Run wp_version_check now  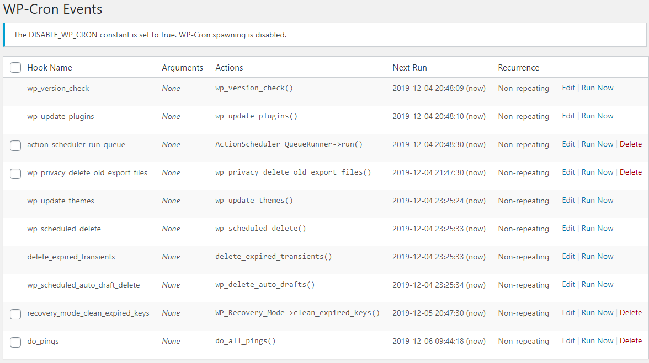point(597,88)
